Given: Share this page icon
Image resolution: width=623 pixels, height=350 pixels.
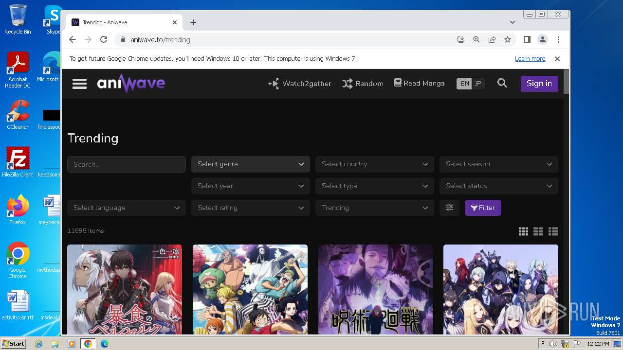Looking at the screenshot, I should point(492,40).
